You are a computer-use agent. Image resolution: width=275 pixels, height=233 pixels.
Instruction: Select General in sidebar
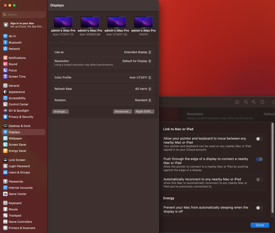pos(23,86)
